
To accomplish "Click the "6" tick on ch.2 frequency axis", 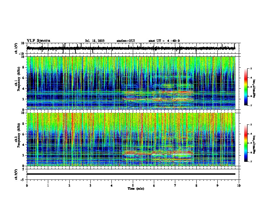I will (24, 134).
